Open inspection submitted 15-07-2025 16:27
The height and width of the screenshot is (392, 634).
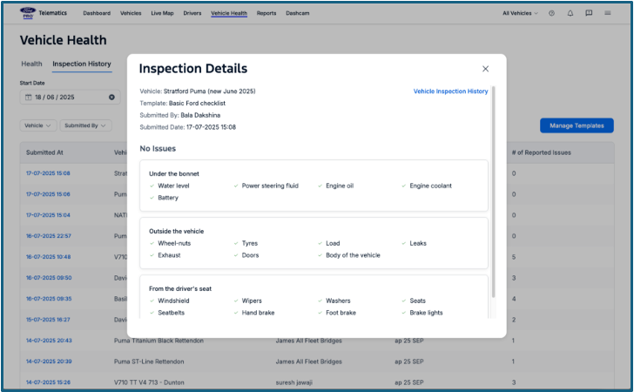(48, 320)
